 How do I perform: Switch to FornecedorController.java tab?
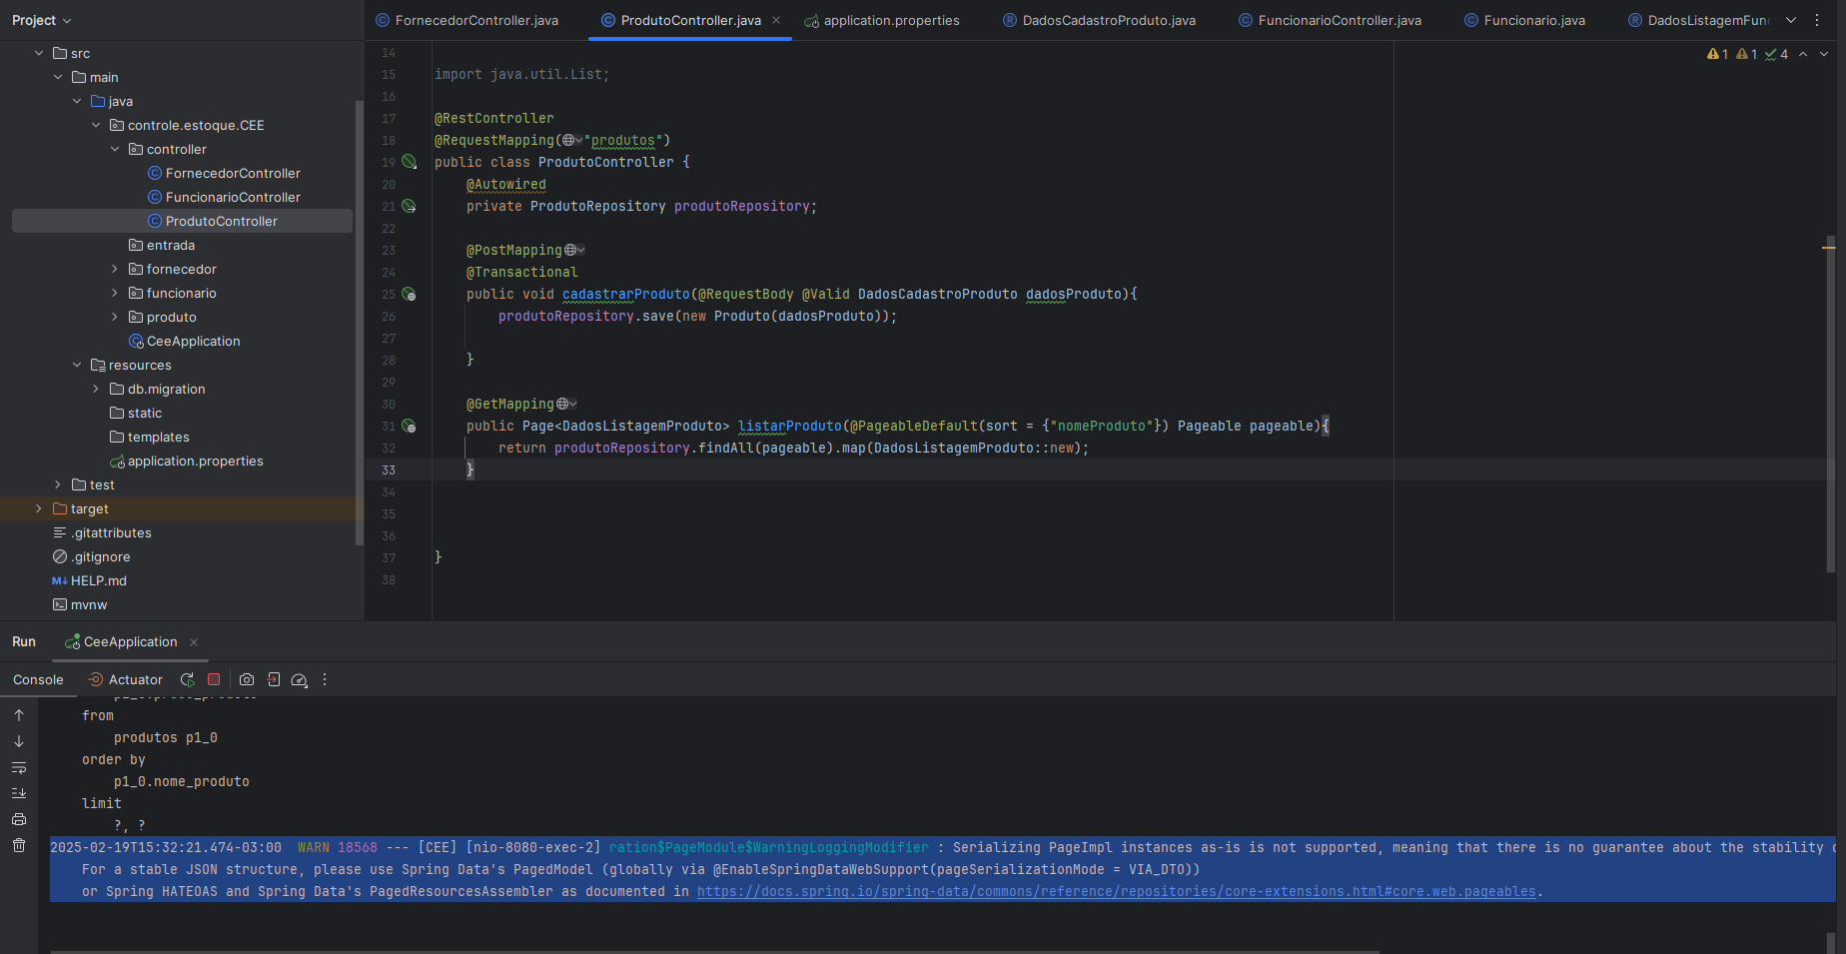click(467, 20)
